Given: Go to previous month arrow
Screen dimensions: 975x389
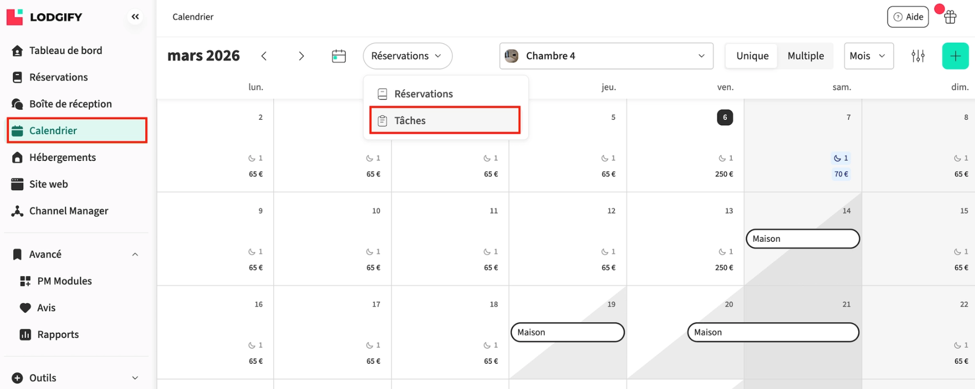Looking at the screenshot, I should pyautogui.click(x=264, y=56).
